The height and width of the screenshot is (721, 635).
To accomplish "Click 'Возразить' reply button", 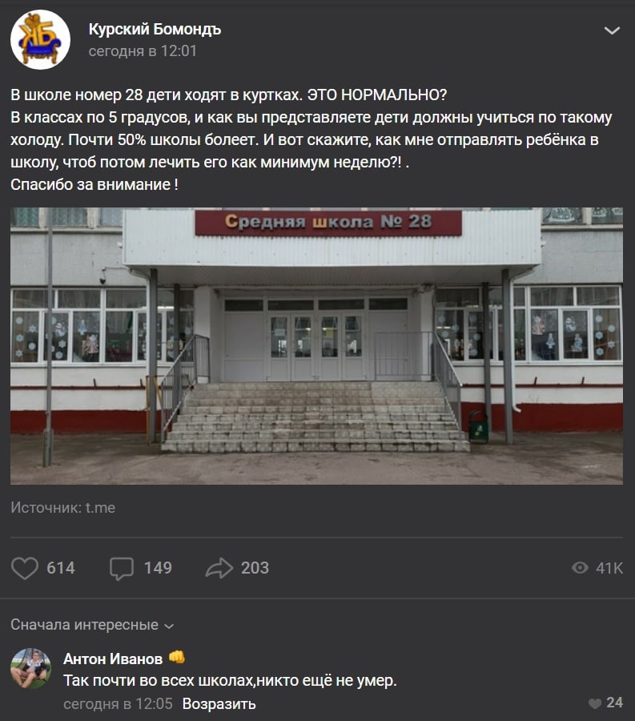I will coord(219,704).
